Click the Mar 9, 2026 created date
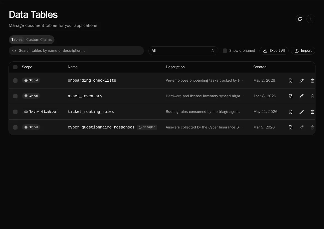The image size is (324, 229). pos(264,127)
